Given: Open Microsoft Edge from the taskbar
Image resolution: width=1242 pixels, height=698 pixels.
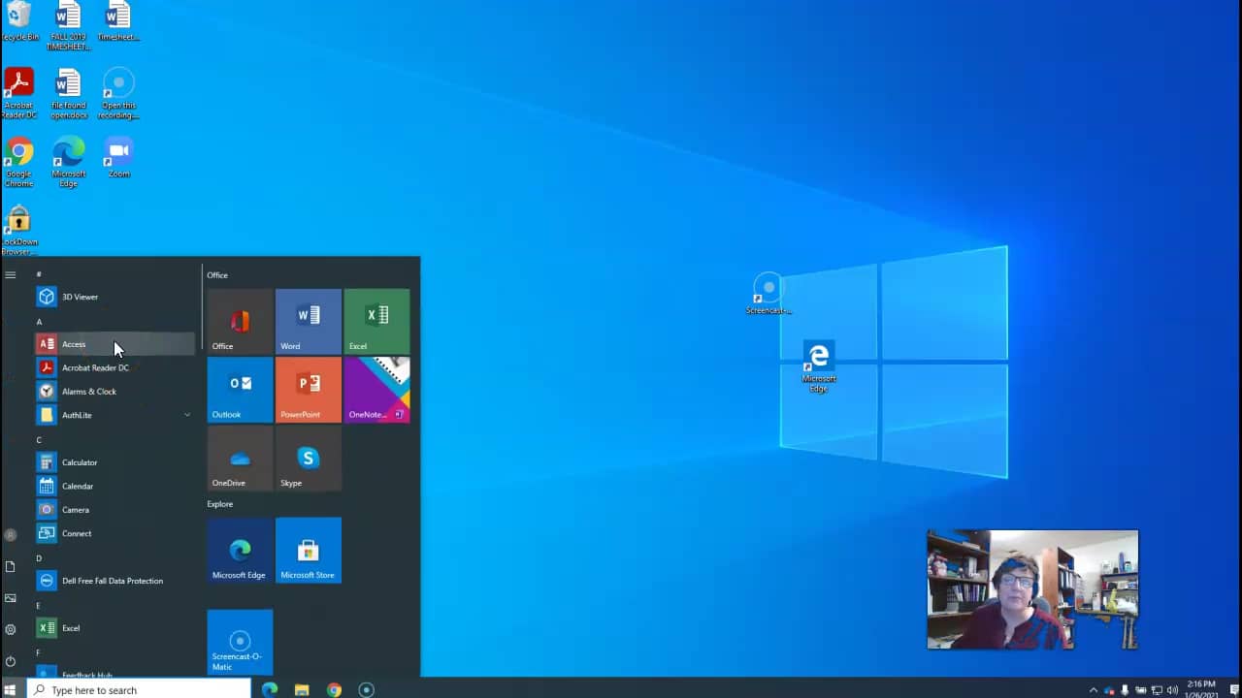Looking at the screenshot, I should (x=270, y=689).
